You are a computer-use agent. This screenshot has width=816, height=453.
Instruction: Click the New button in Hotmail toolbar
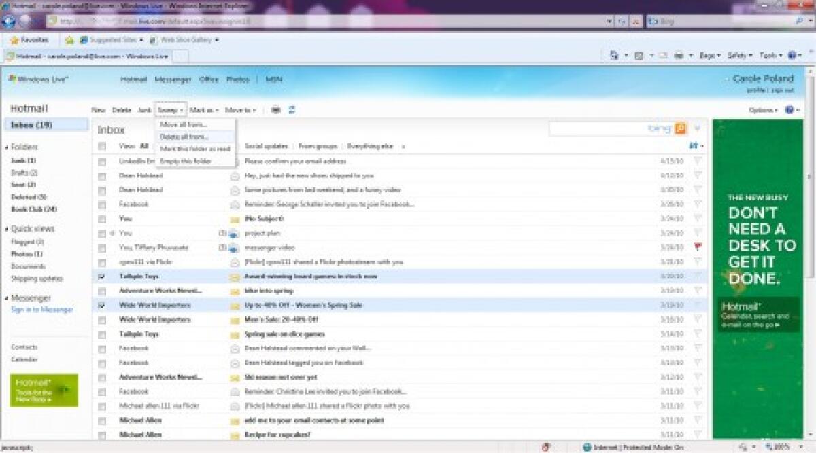click(98, 110)
